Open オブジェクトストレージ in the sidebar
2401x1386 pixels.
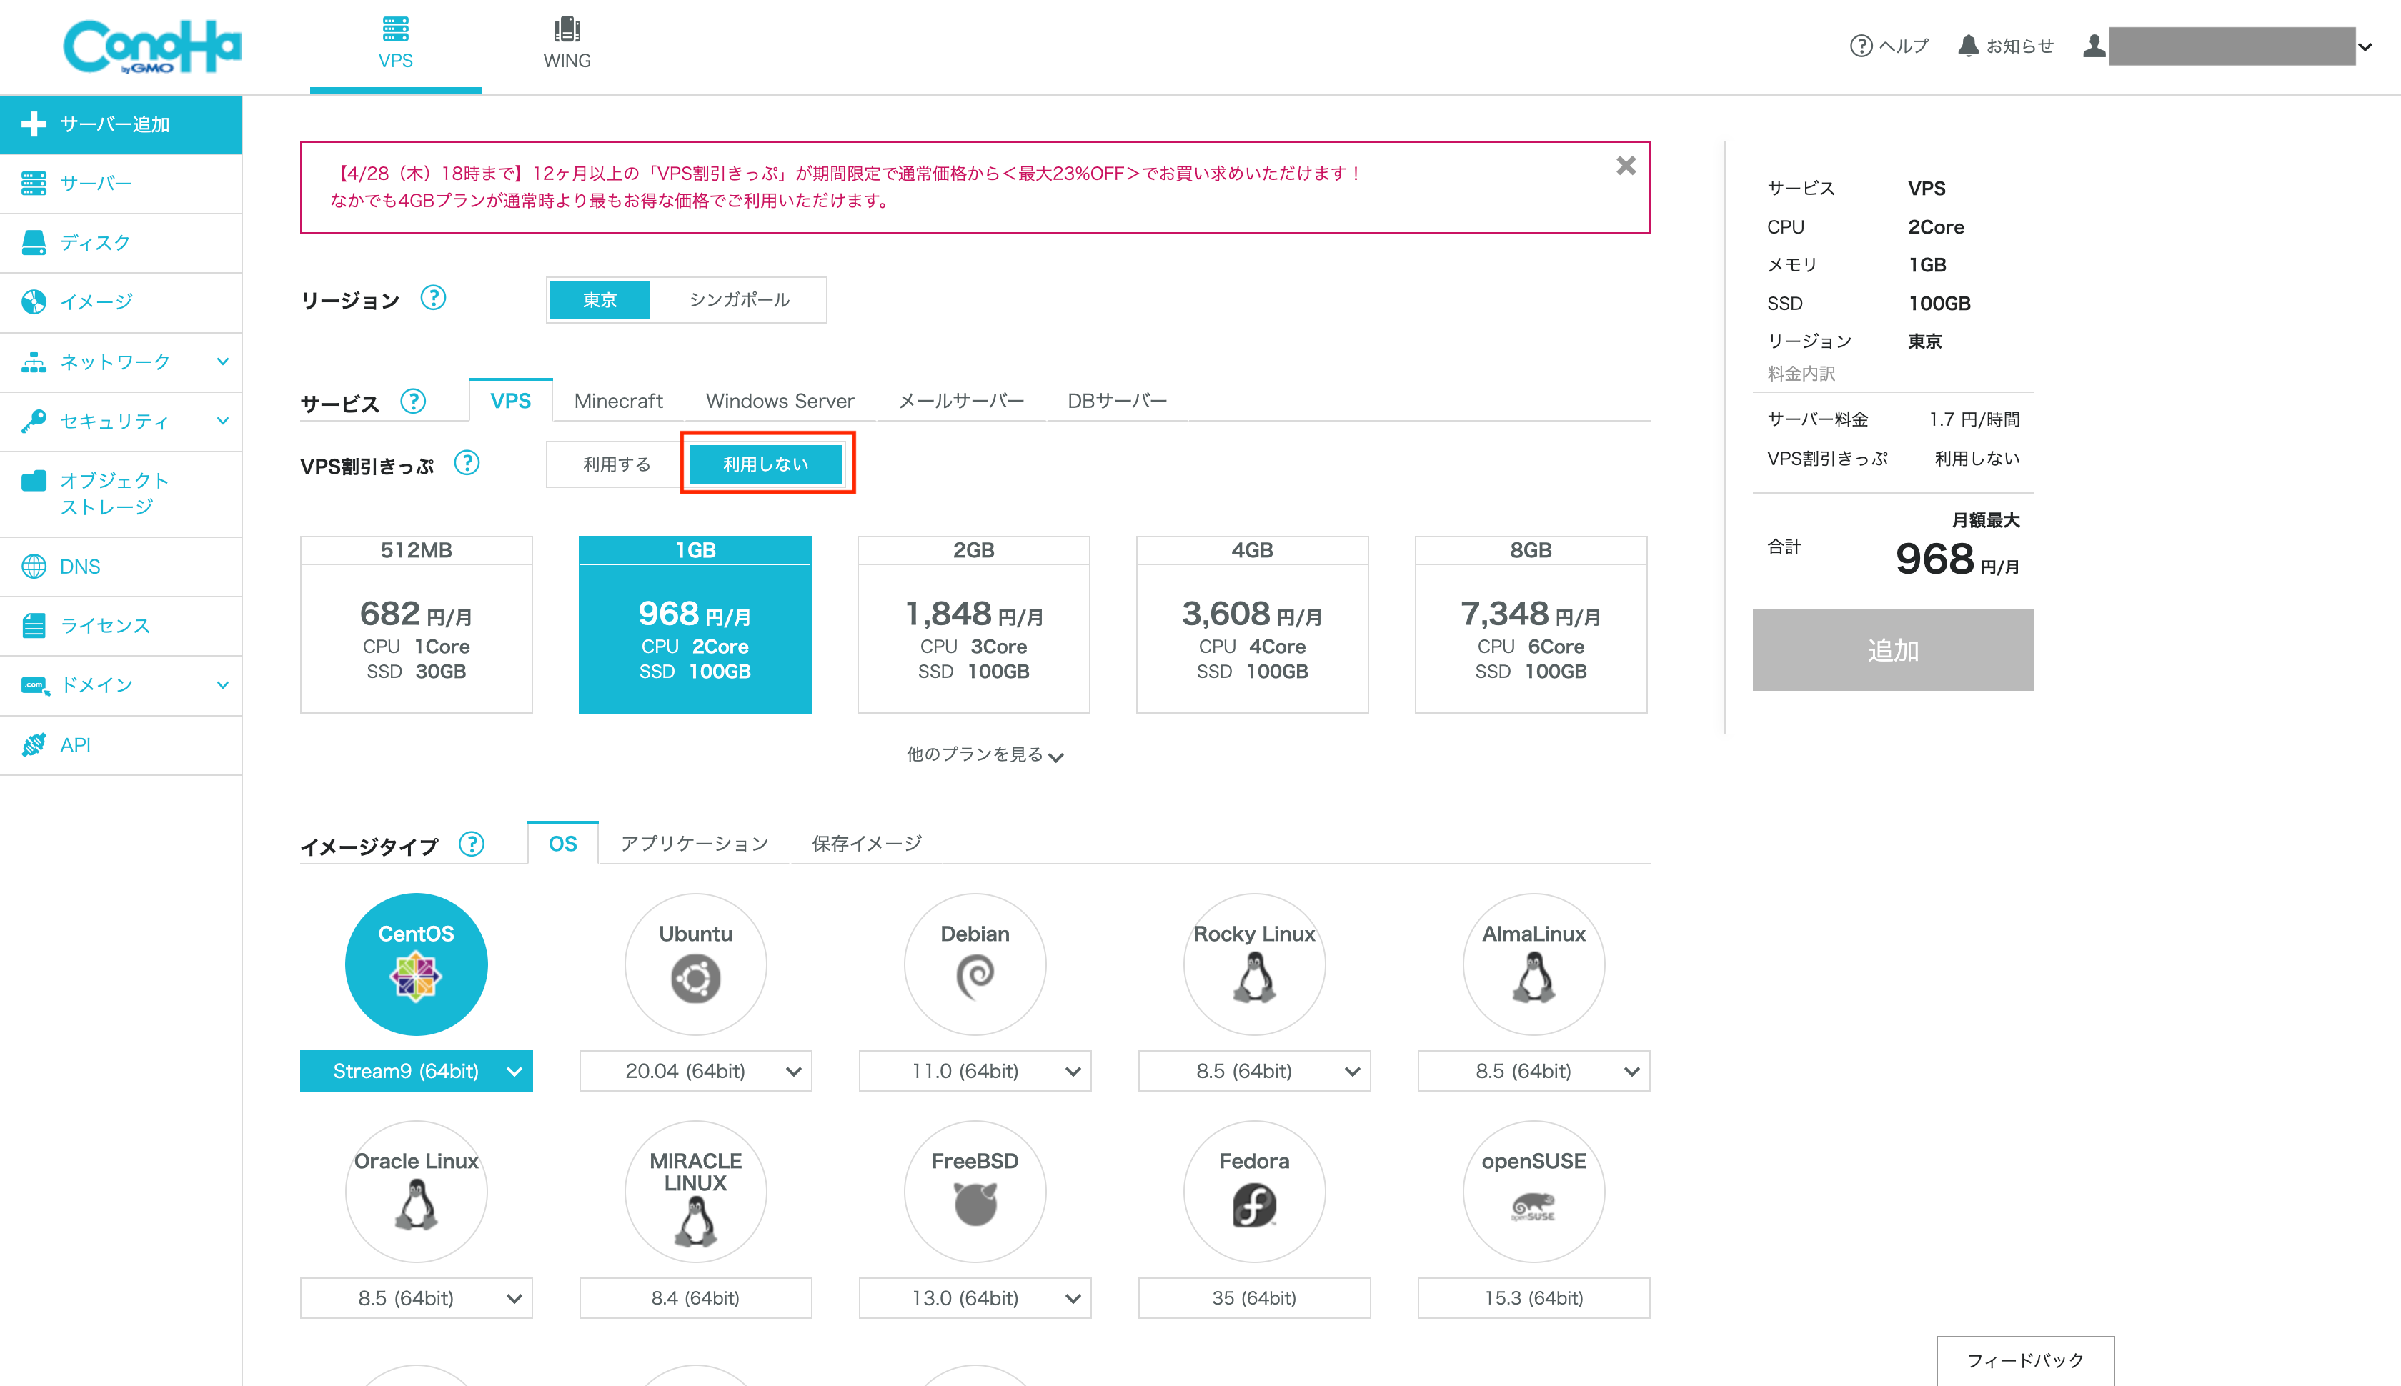(x=121, y=493)
